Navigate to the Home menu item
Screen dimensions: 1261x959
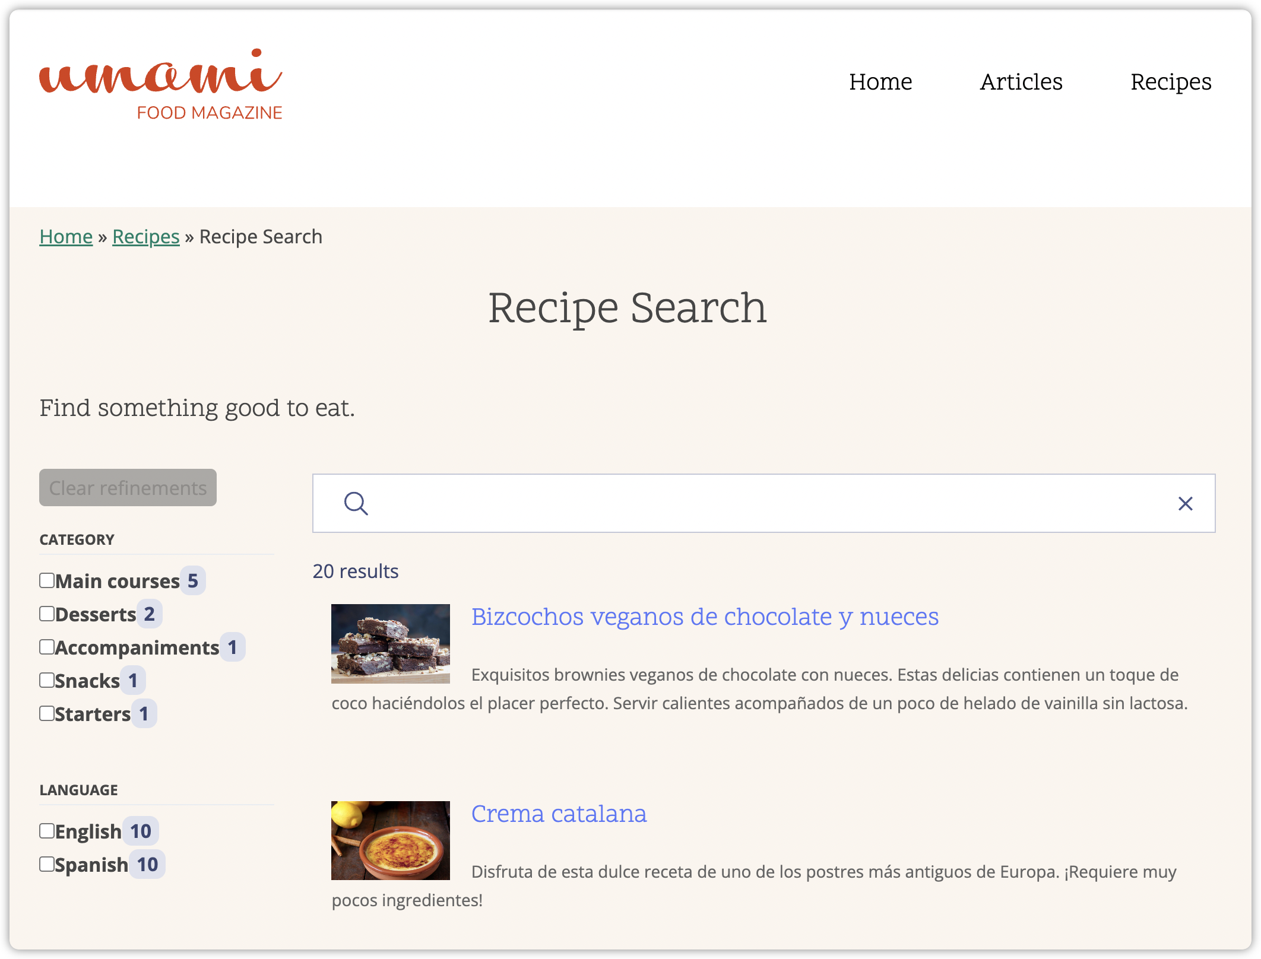coord(880,82)
